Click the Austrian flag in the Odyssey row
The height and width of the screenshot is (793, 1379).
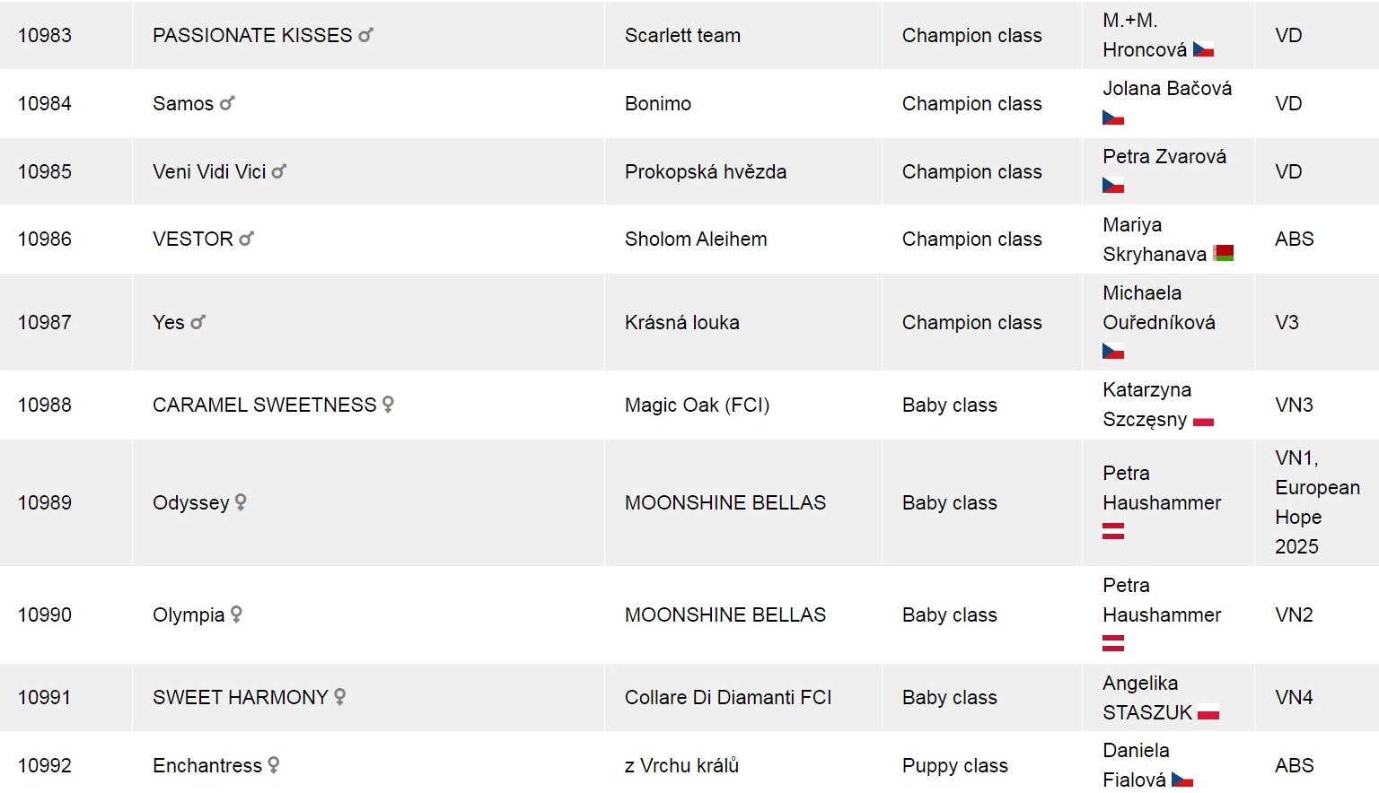(x=1113, y=531)
